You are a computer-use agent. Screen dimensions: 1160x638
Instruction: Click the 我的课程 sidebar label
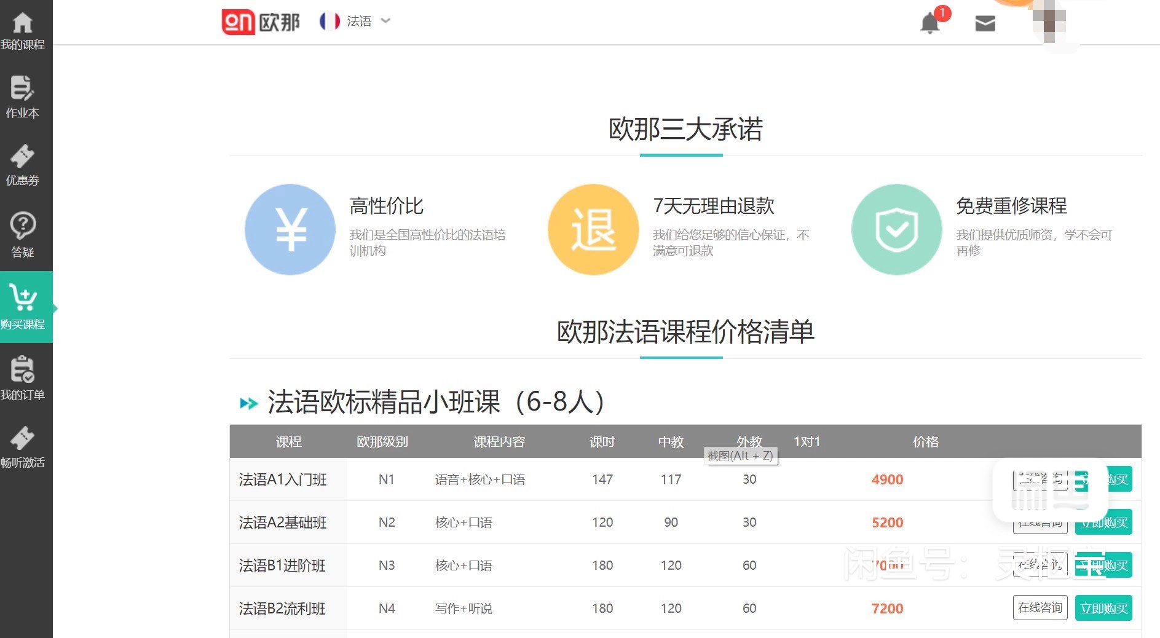pyautogui.click(x=23, y=44)
